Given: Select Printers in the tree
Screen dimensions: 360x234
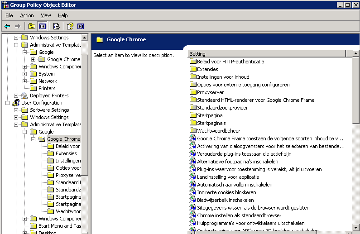Looking at the screenshot, I should (x=47, y=88).
